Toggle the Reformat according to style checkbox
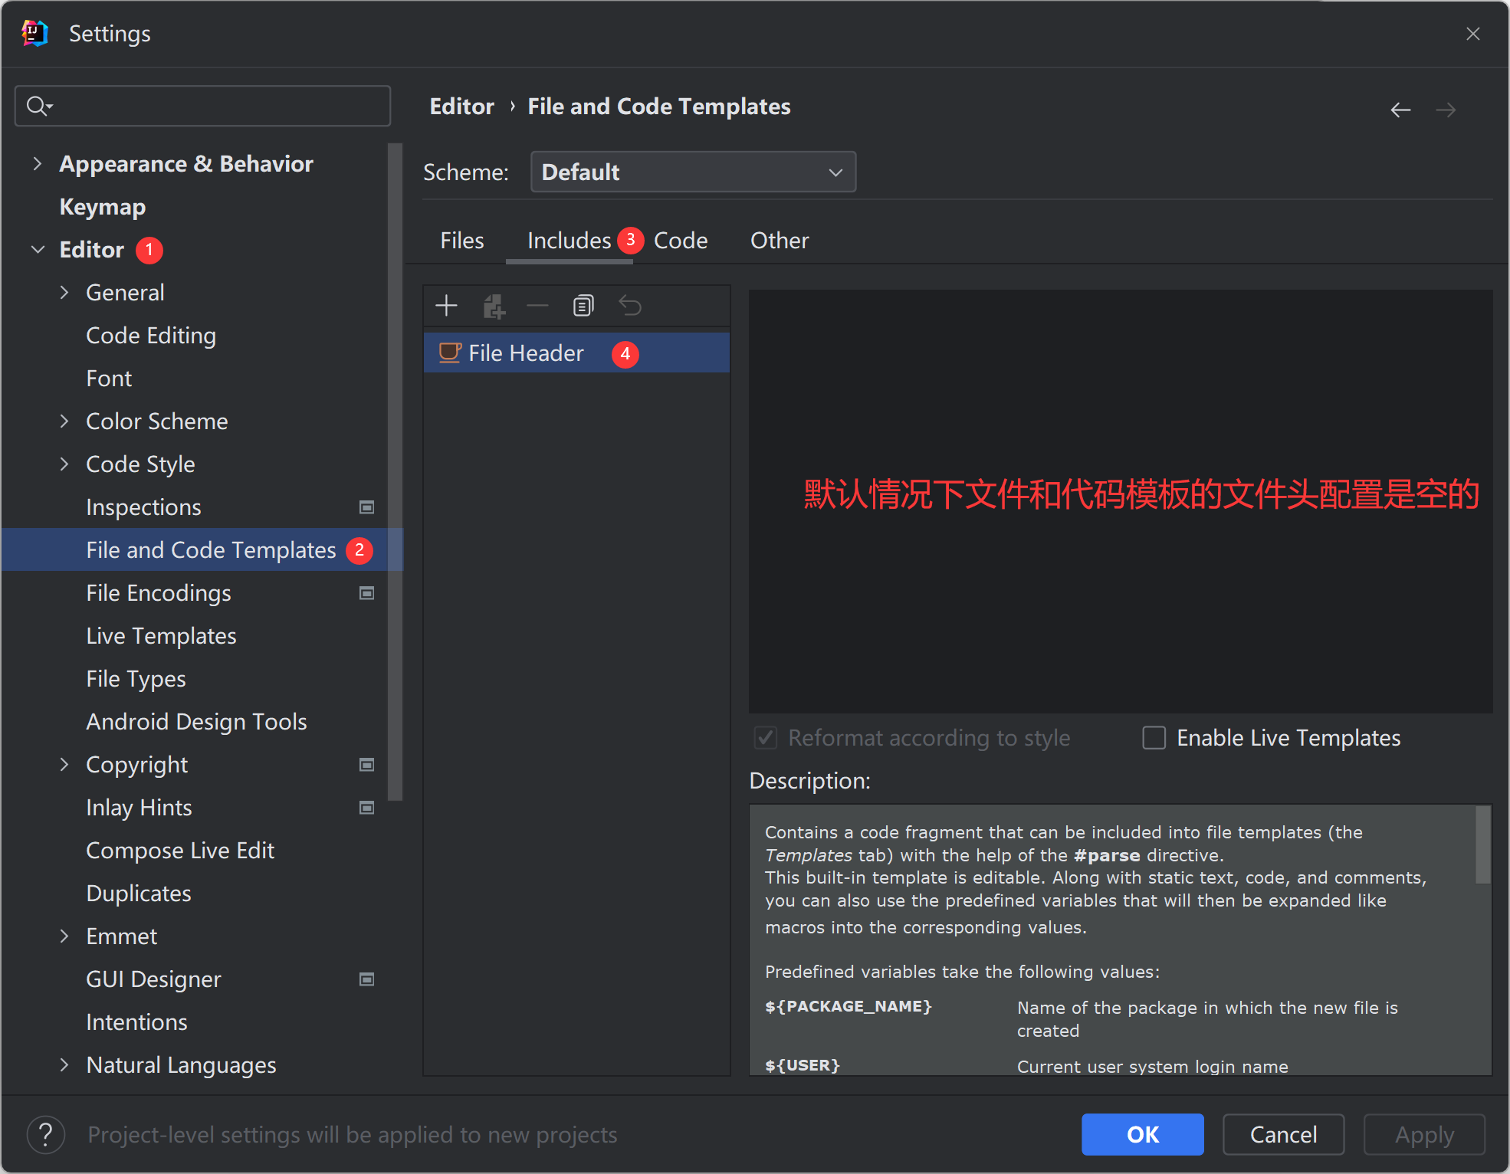Viewport: 1510px width, 1174px height. (x=763, y=736)
